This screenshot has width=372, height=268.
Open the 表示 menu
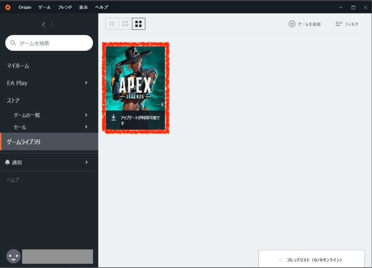83,7
